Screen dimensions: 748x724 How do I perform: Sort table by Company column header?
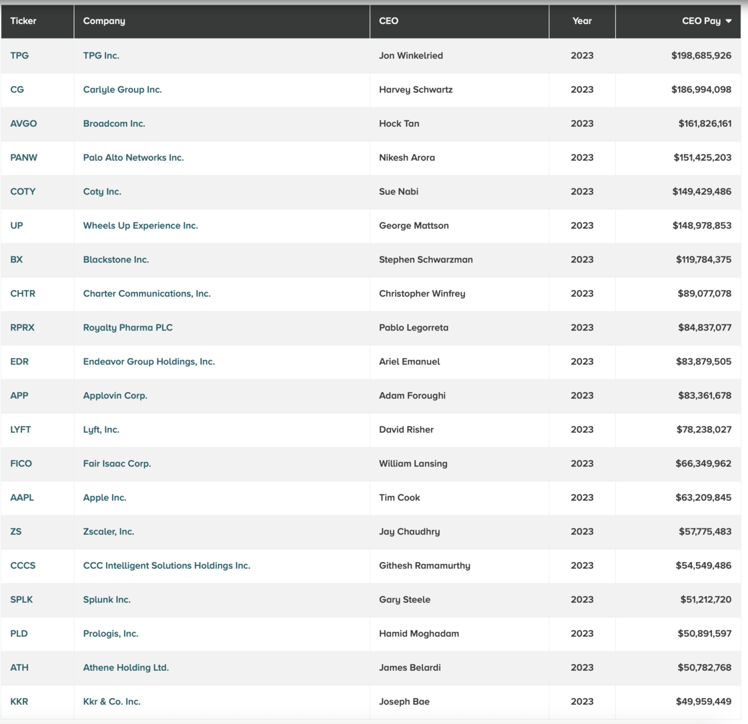point(104,21)
